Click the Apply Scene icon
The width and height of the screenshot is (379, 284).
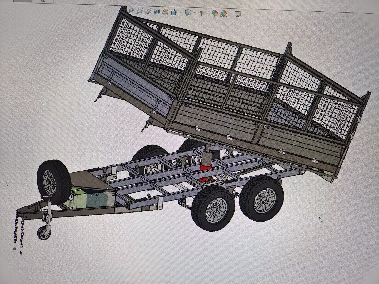pyautogui.click(x=224, y=13)
